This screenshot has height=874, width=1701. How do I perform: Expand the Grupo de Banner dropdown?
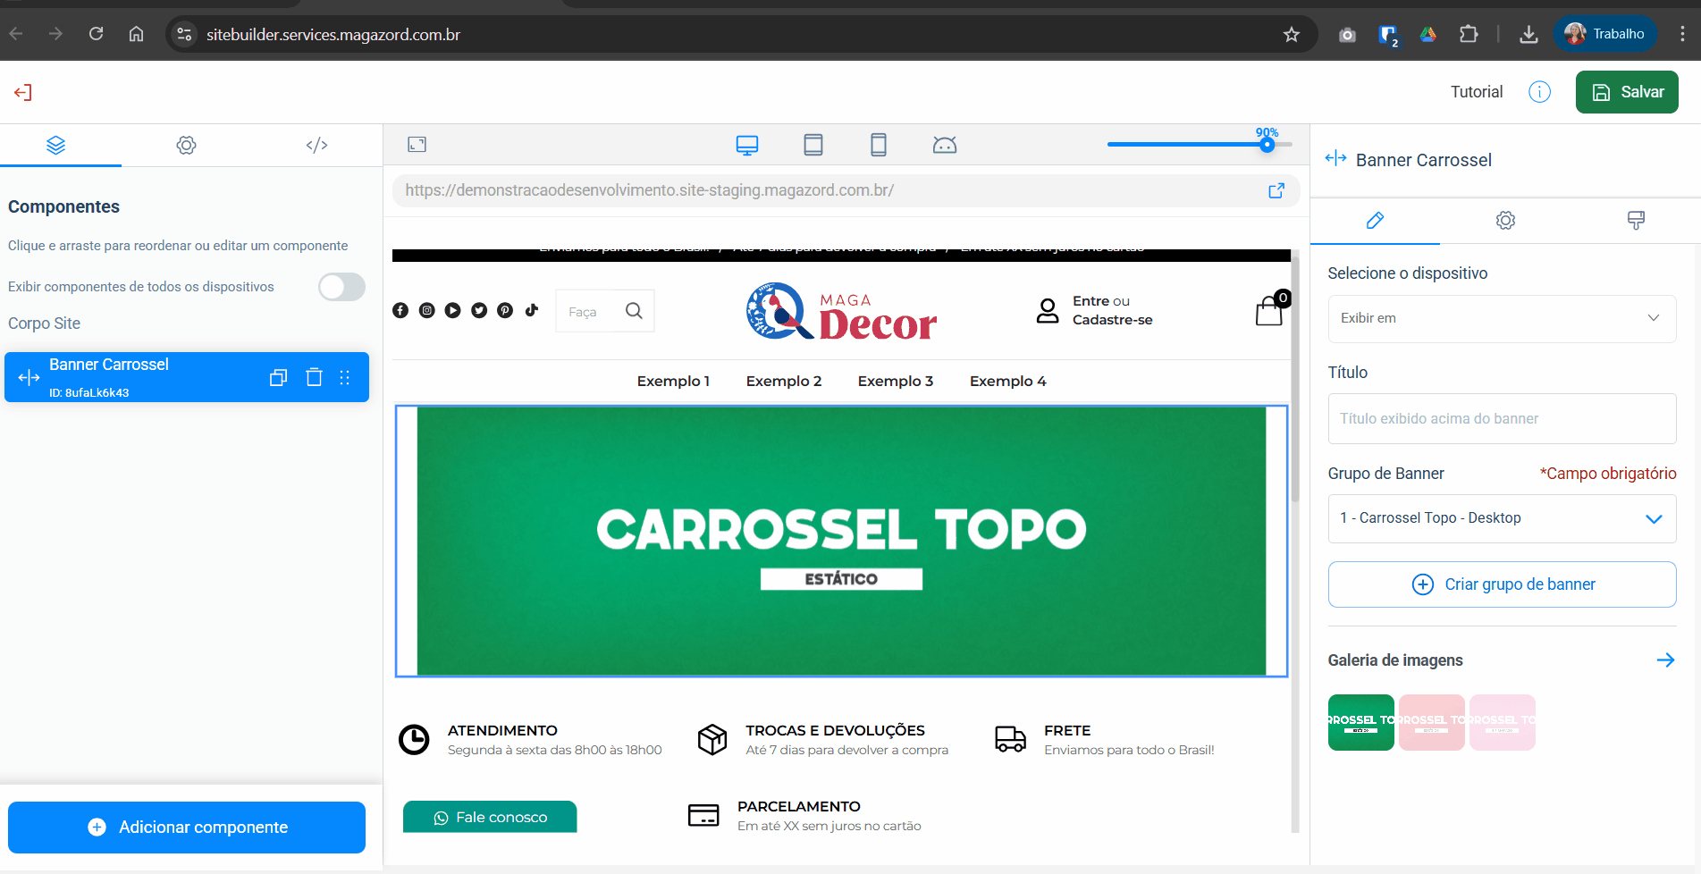click(x=1502, y=518)
